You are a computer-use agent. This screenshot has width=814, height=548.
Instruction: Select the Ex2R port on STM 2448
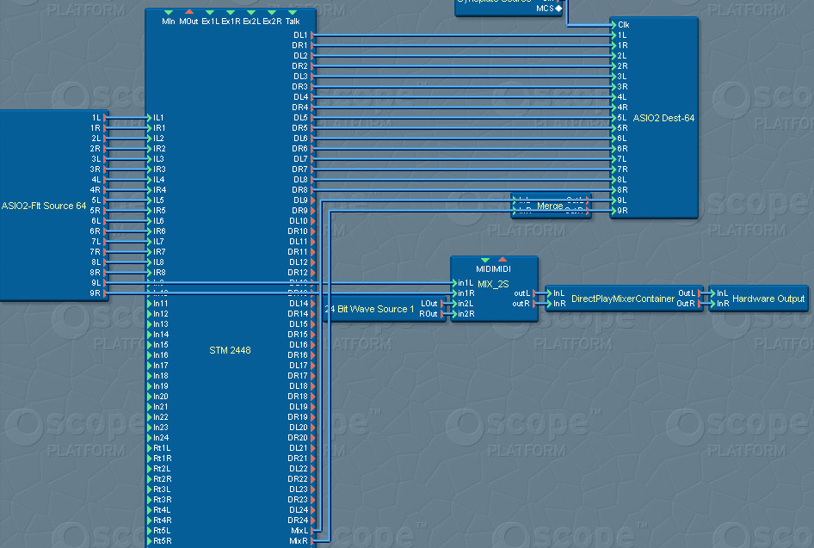[272, 12]
